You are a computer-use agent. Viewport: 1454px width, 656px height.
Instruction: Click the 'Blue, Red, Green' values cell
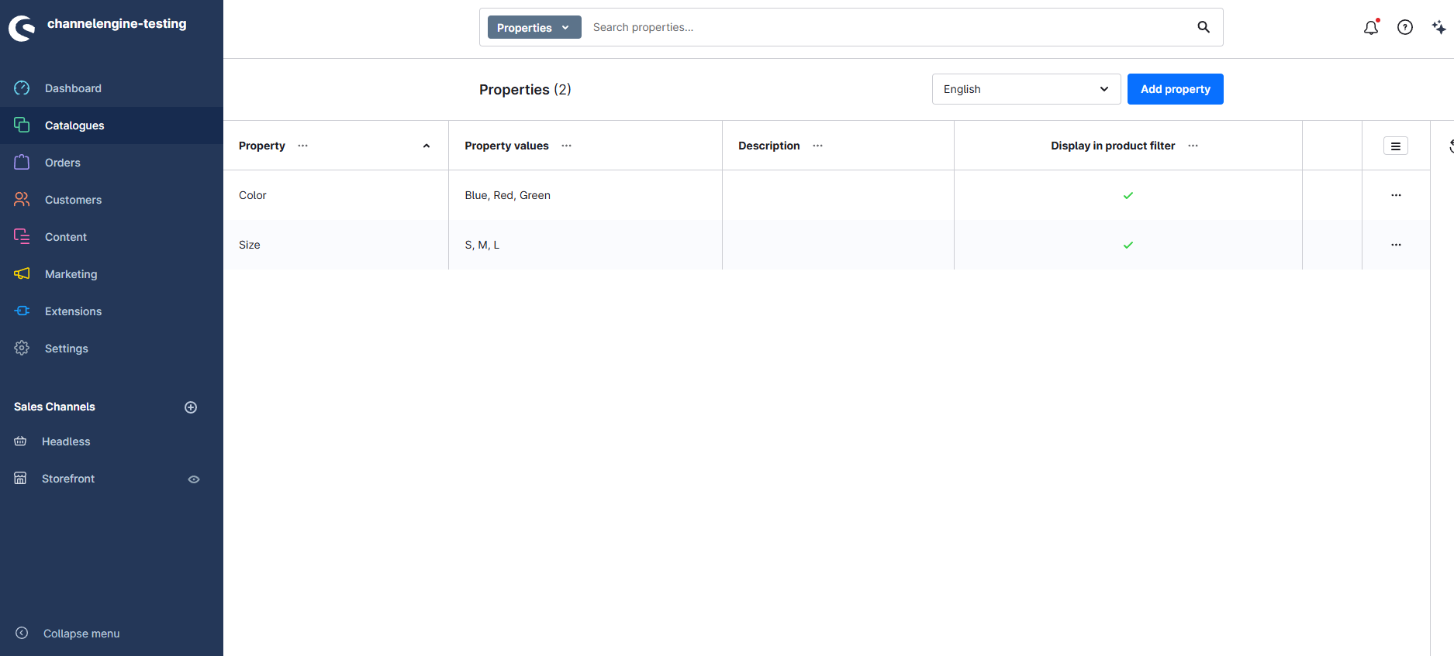(585, 195)
